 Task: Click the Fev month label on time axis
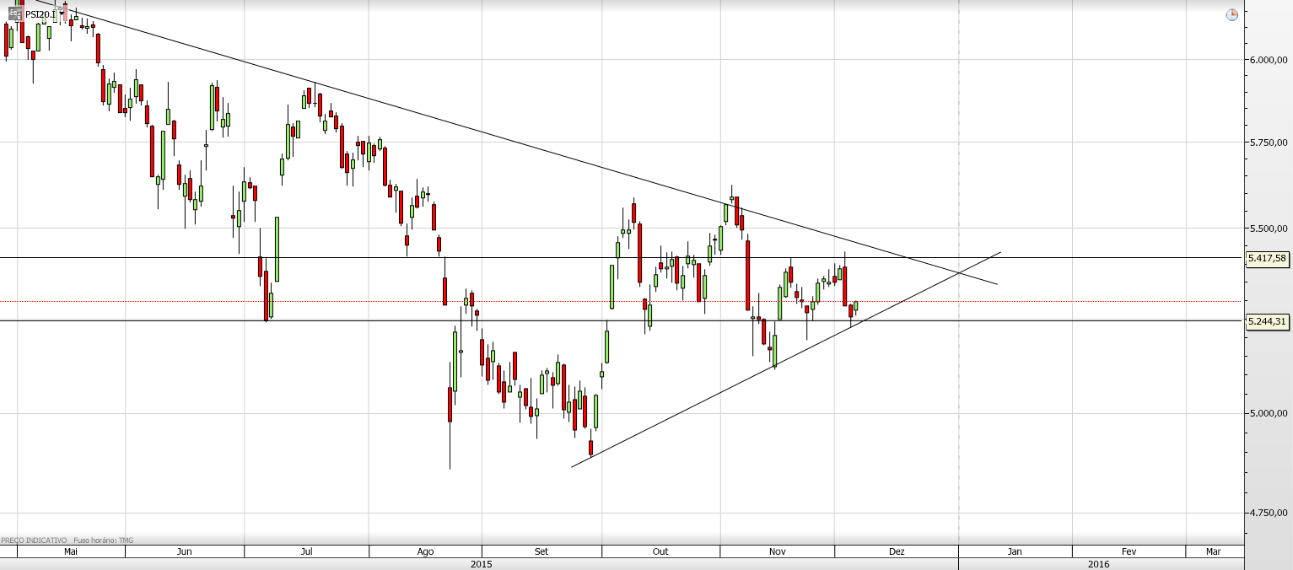[x=1129, y=551]
